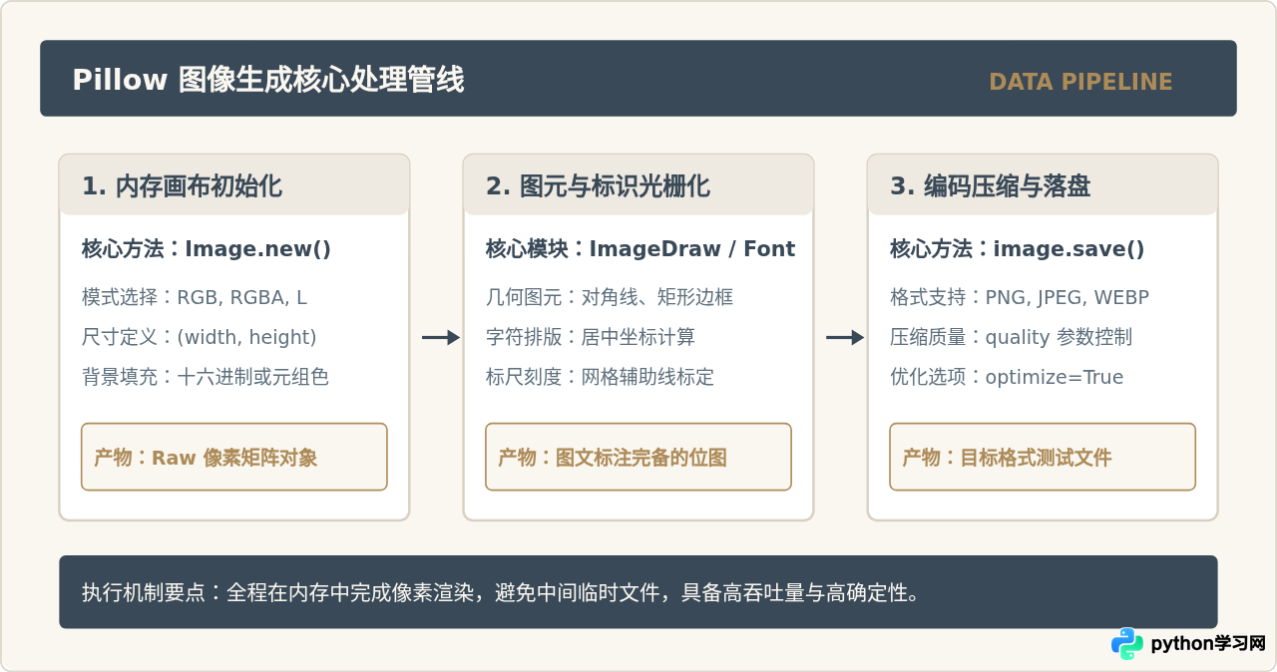Click '核心方法：Image.new()' text

click(x=207, y=248)
